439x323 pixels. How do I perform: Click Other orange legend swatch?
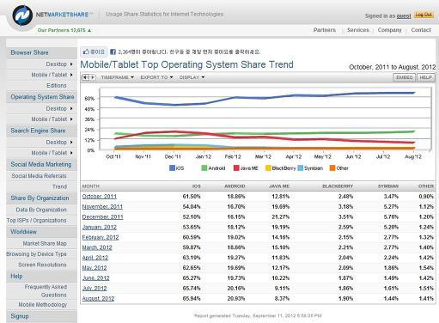[x=332, y=168]
